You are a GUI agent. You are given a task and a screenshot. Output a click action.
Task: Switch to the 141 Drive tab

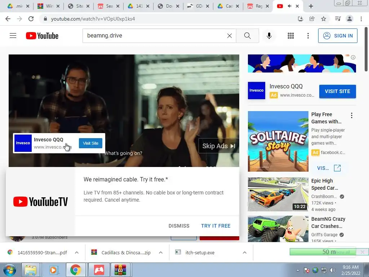(139, 6)
